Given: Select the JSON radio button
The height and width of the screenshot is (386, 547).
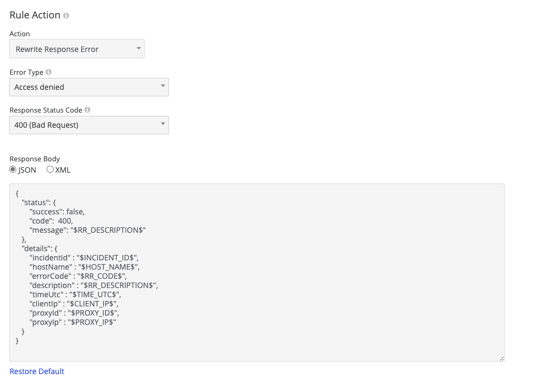Looking at the screenshot, I should point(12,169).
